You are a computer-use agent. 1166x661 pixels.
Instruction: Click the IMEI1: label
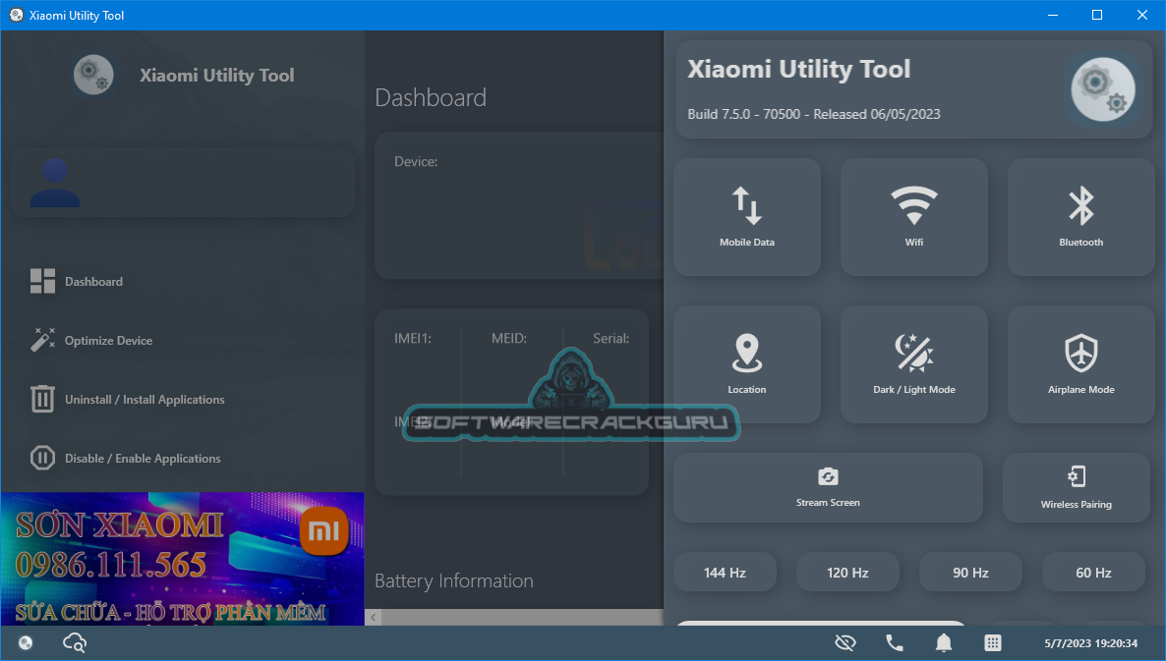pyautogui.click(x=413, y=339)
